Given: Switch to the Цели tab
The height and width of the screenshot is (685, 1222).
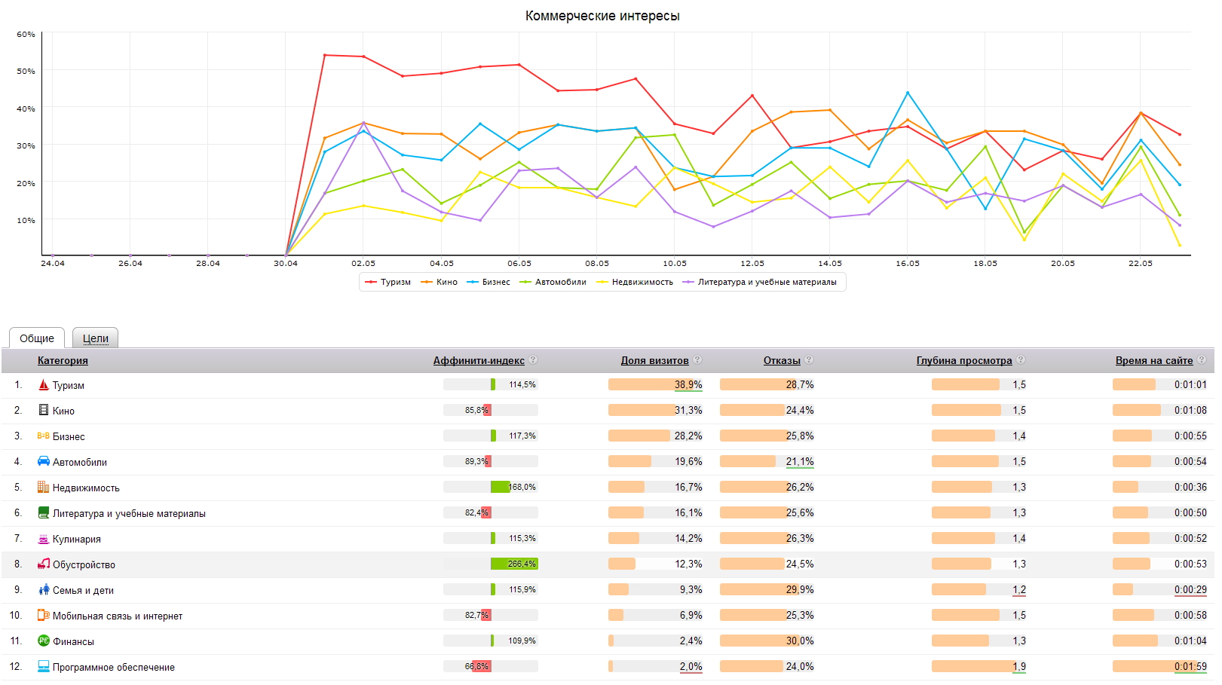Looking at the screenshot, I should [96, 338].
